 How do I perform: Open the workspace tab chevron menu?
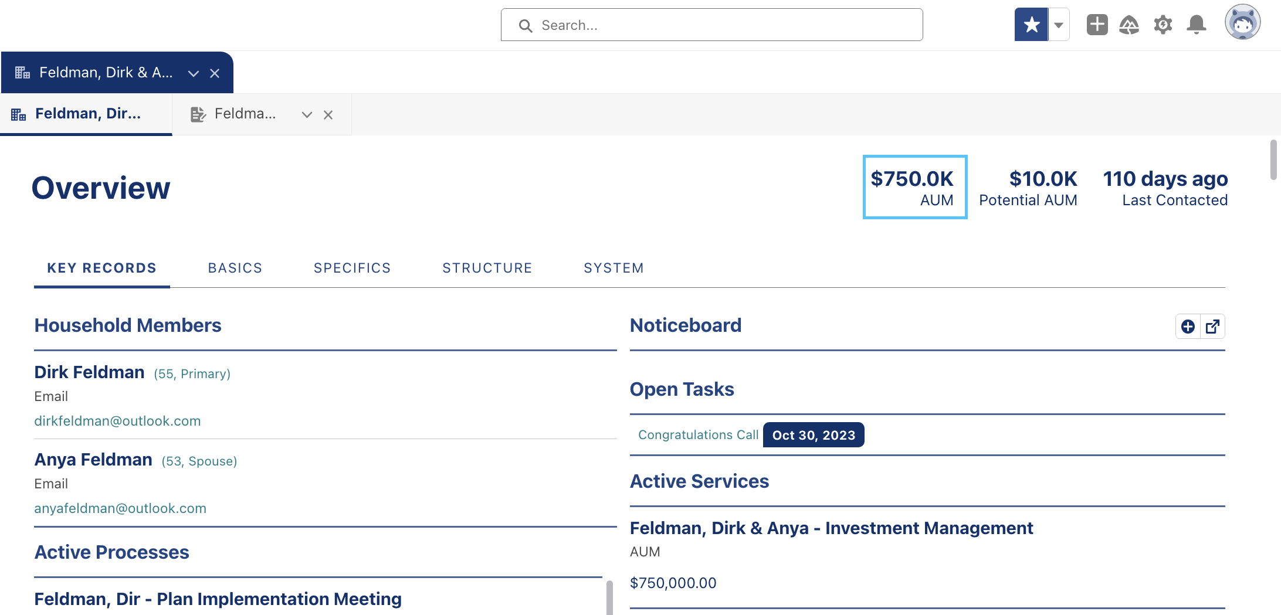194,73
